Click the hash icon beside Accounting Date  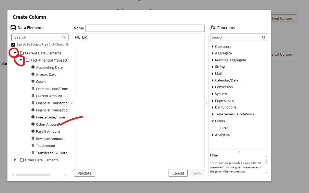[x=33, y=67]
